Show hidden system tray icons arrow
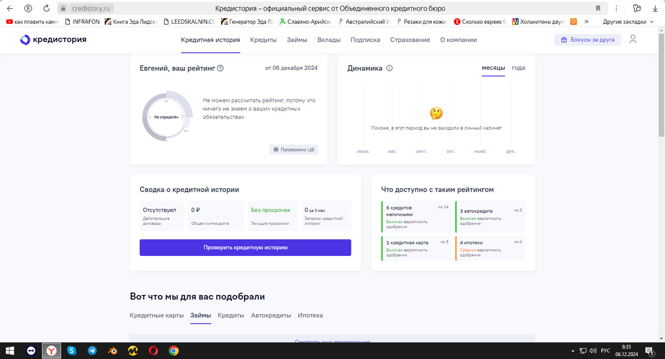This screenshot has height=359, width=665. [x=573, y=351]
